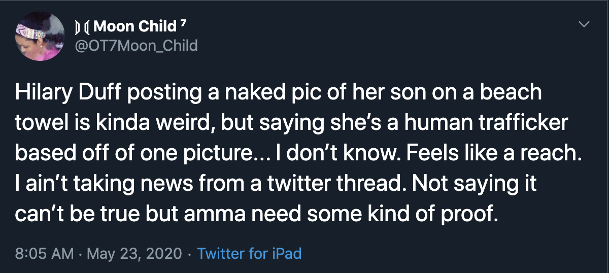Click the superscript 7 after Moon Child

pyautogui.click(x=184, y=23)
